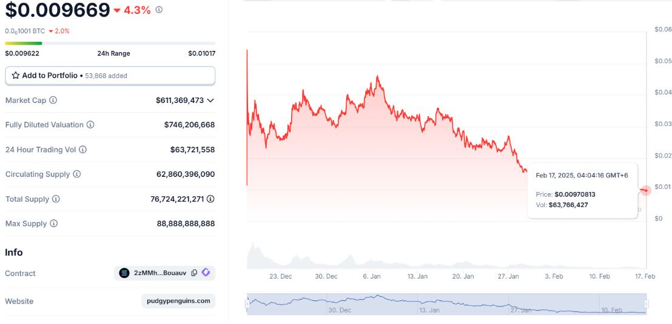Click the info icon beside the Total Supply label
This screenshot has height=324, width=672.
[x=56, y=199]
